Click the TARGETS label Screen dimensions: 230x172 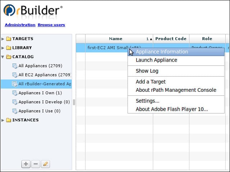[23, 39]
